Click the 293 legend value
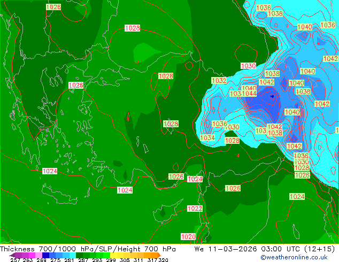This screenshot has width=339, height=262. tap(97, 260)
